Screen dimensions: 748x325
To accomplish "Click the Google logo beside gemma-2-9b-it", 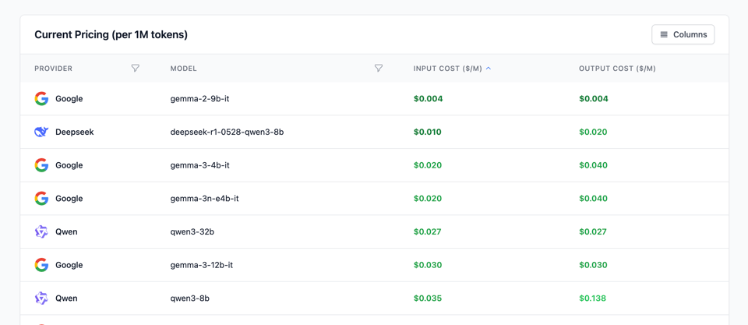I will (x=41, y=99).
